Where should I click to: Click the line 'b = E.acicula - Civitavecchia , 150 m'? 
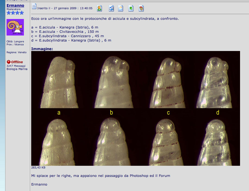65,31
